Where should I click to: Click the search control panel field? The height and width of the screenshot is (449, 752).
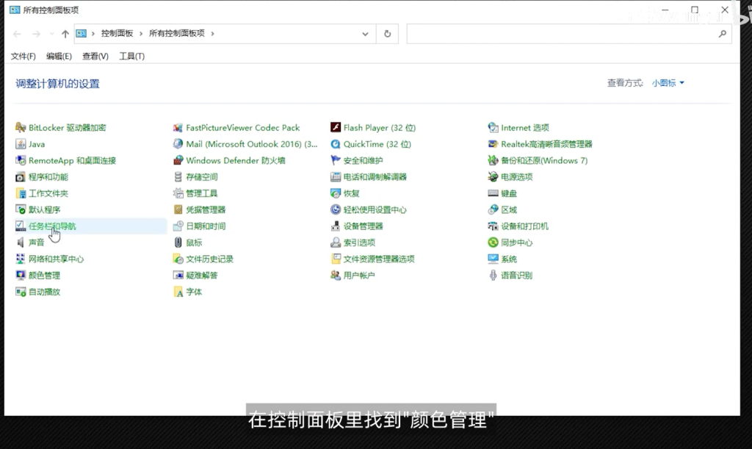pos(569,34)
